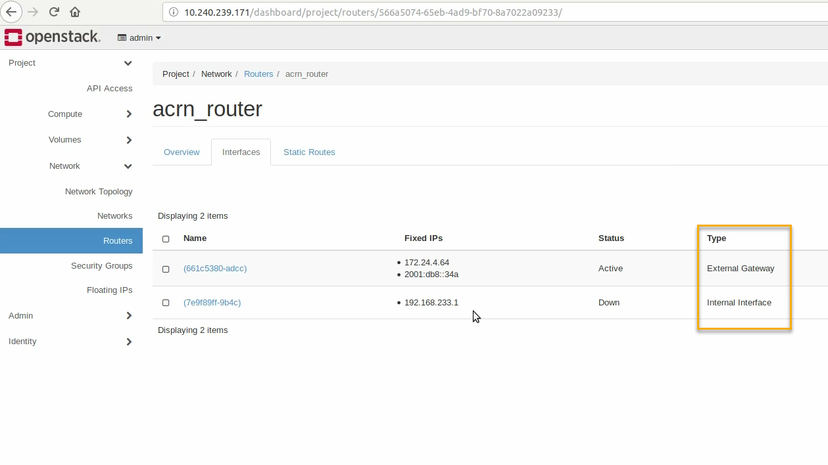The width and height of the screenshot is (828, 465).
Task: Click the browser forward arrow button
Action: tap(33, 12)
